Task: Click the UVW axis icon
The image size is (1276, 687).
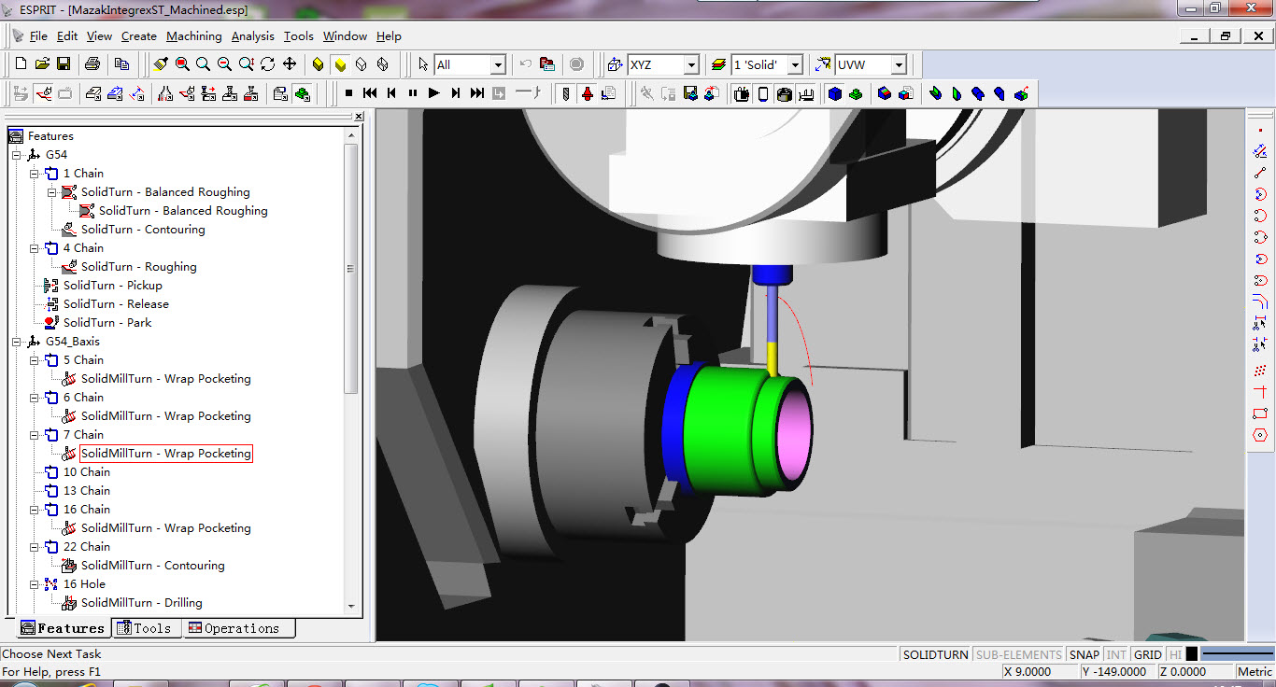Action: 823,64
